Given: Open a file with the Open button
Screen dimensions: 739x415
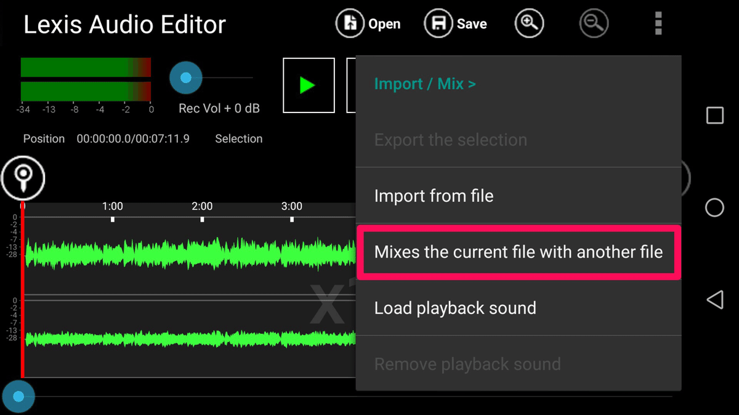Looking at the screenshot, I should point(368,24).
